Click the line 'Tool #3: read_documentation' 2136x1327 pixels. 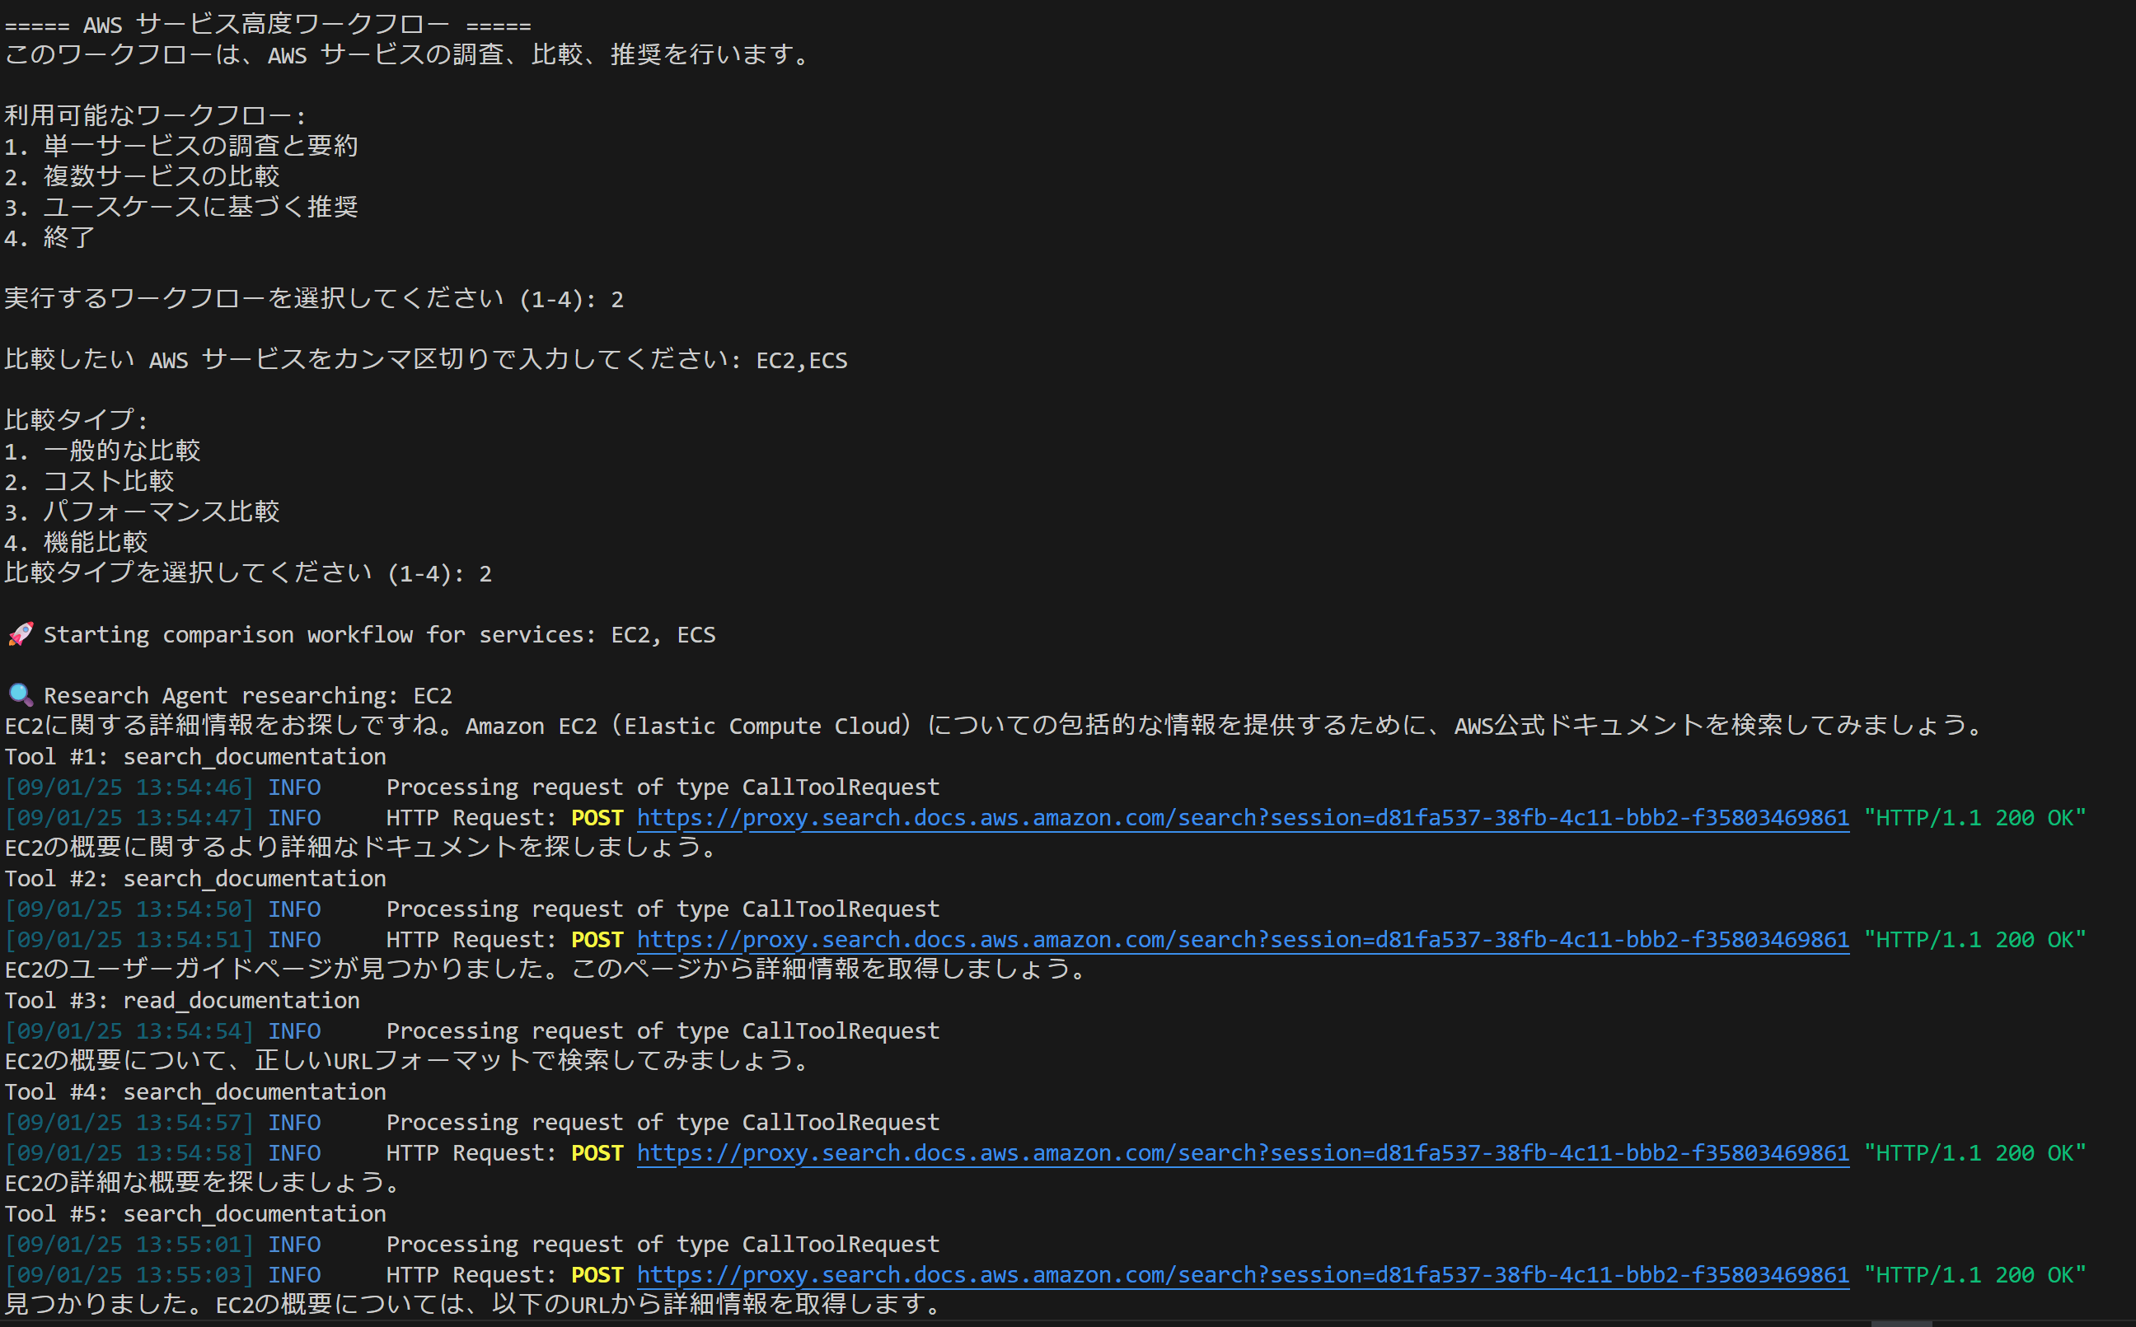(x=182, y=1001)
